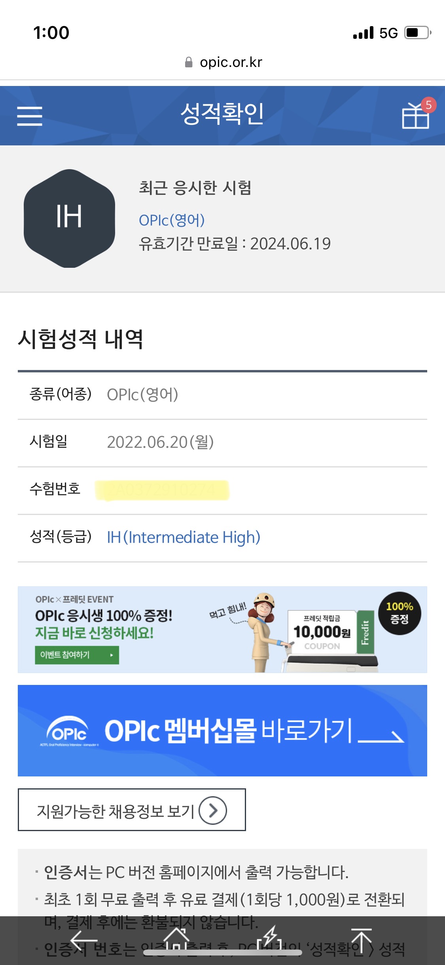Click the circled chevron next to 채용정보 보기
Viewport: 445px width, 965px height.
point(213,811)
